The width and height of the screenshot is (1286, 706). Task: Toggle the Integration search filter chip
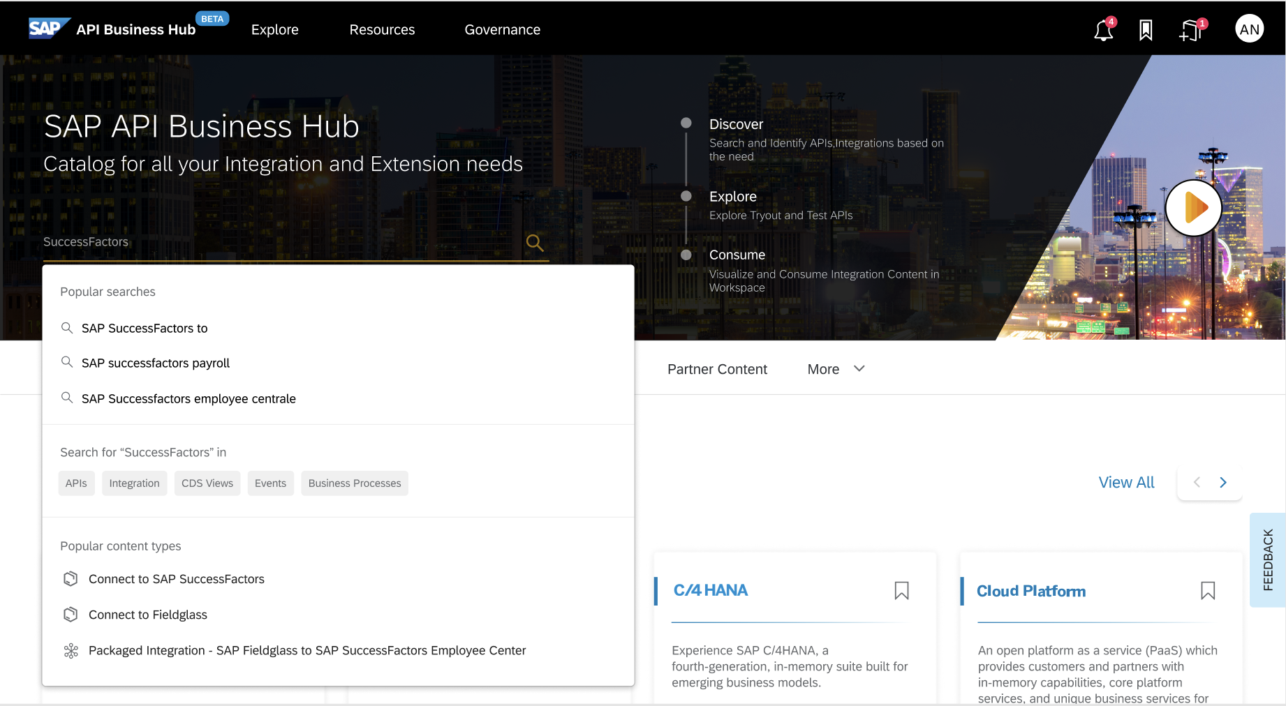[x=134, y=483]
